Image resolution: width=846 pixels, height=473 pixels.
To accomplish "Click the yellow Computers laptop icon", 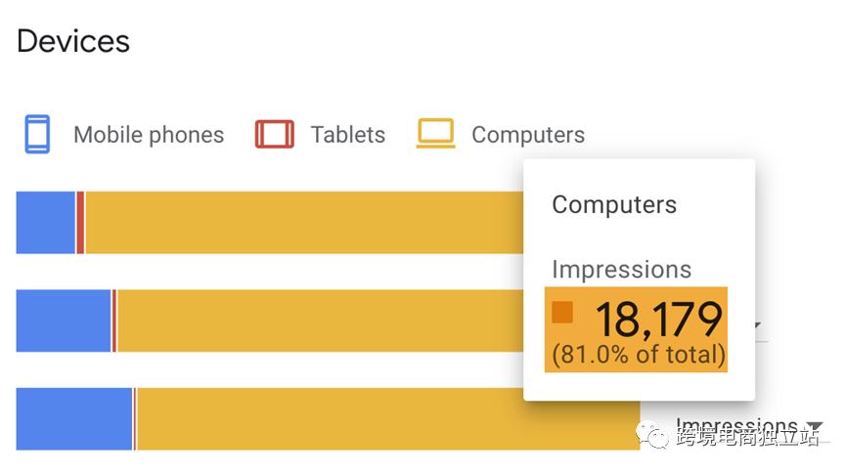I will [x=435, y=134].
